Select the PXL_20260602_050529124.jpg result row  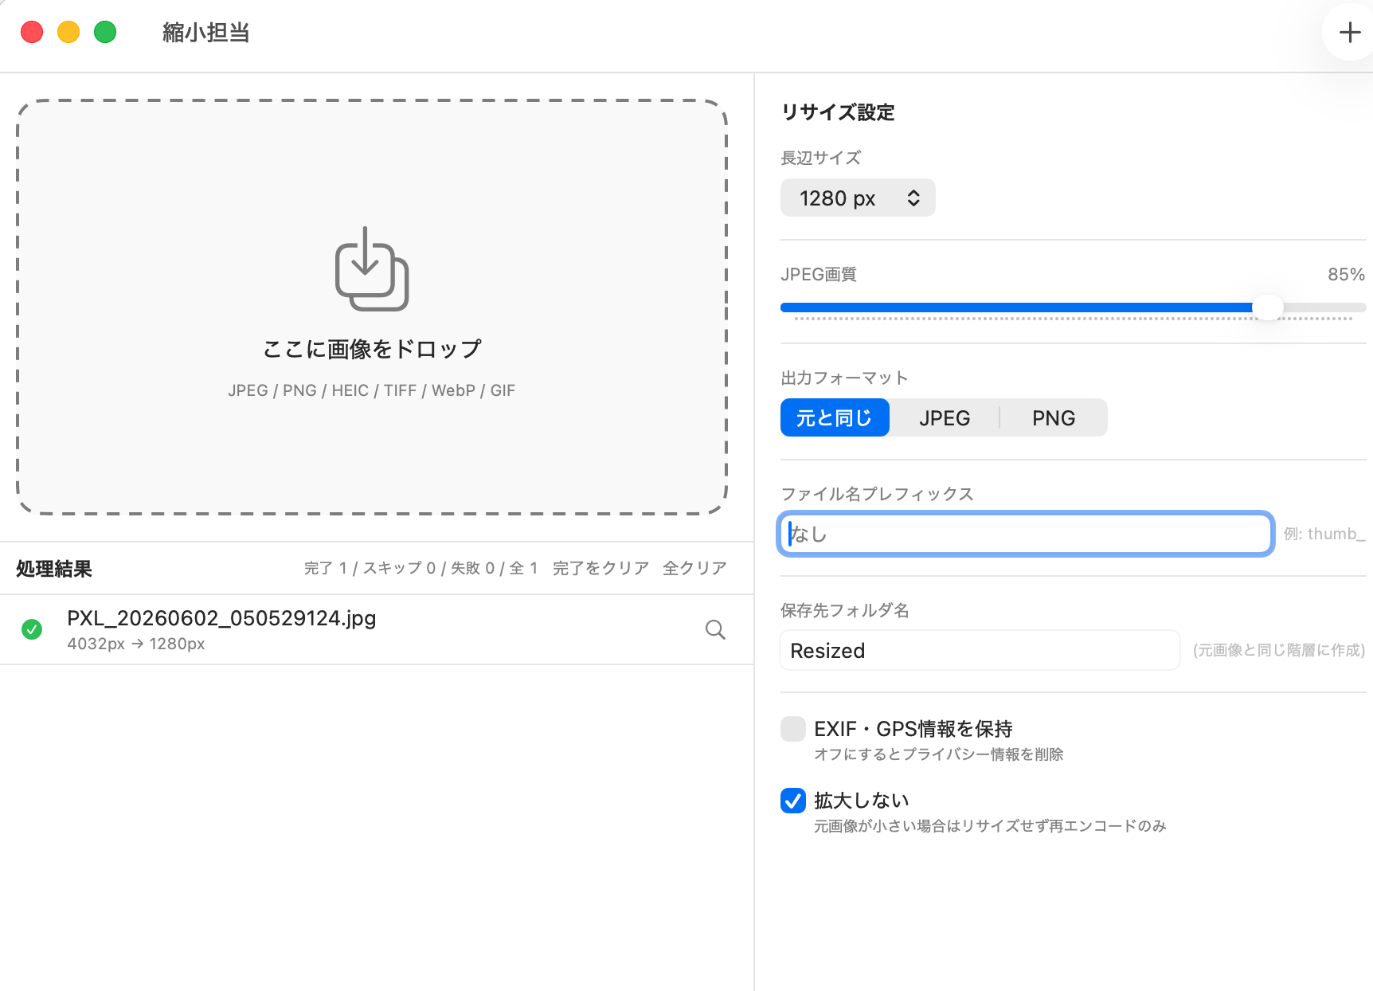click(377, 629)
